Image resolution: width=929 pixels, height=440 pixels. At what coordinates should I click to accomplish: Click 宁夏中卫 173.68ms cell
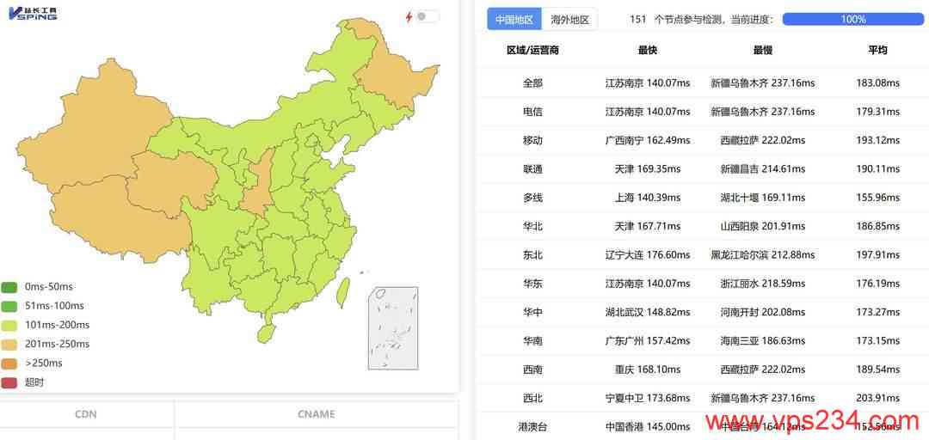[648, 398]
